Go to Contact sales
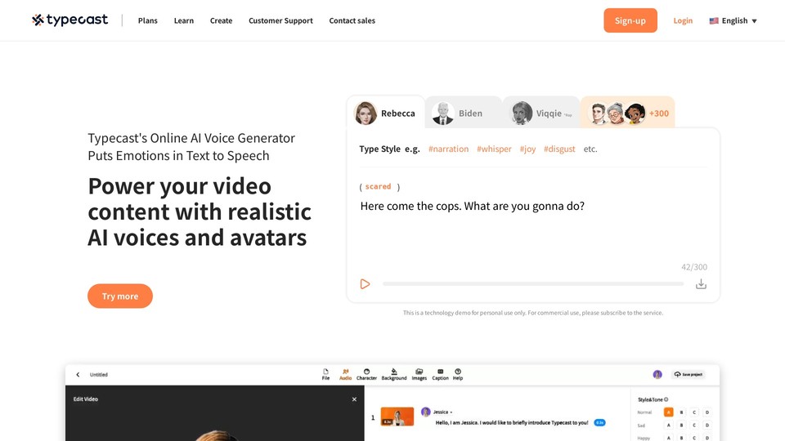Screen dimensions: 785x441 352,20
